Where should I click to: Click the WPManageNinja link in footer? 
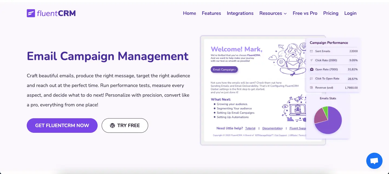click(x=264, y=135)
